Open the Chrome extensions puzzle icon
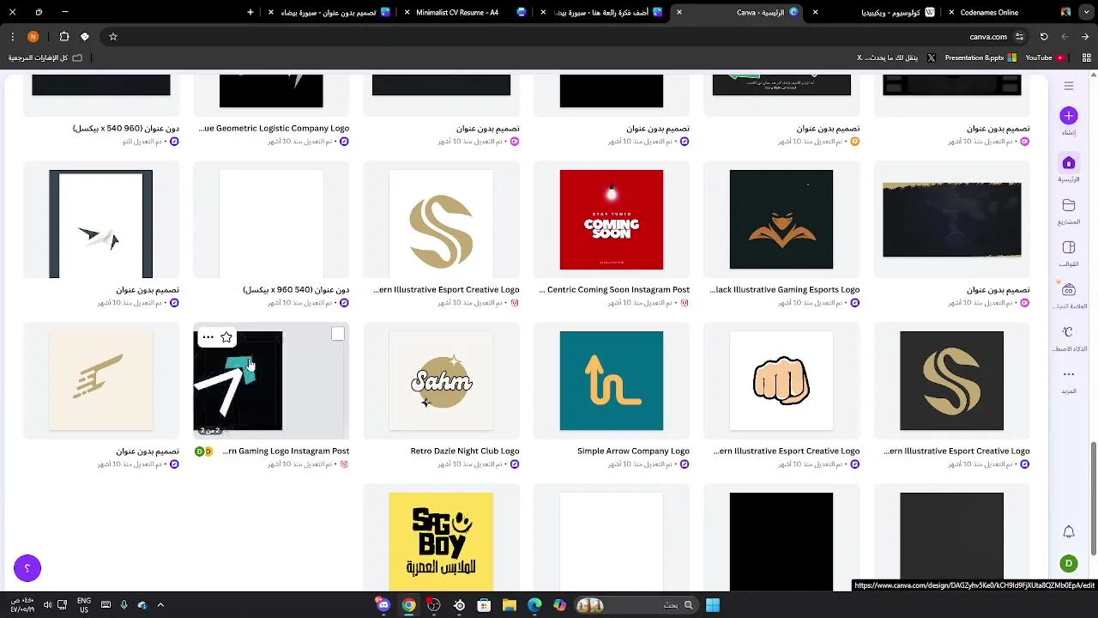Viewport: 1098px width, 618px height. (x=64, y=37)
